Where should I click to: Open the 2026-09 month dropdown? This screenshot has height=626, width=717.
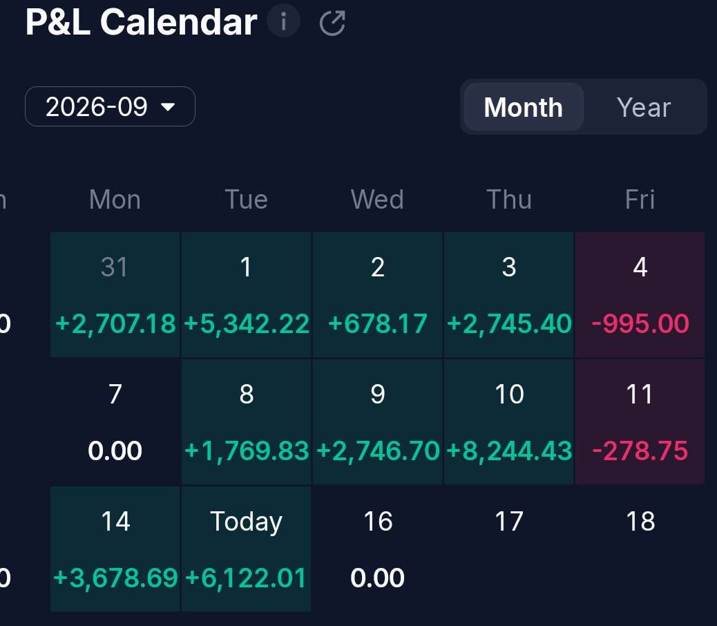[x=111, y=106]
